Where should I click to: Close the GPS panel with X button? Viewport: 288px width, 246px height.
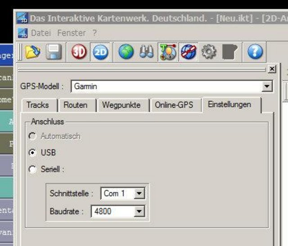[x=272, y=69]
